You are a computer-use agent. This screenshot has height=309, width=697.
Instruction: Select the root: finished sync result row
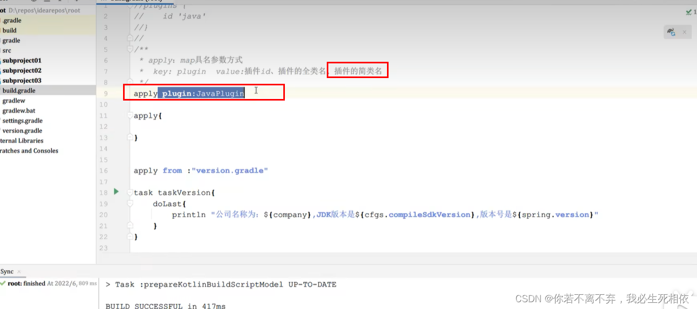(49, 283)
